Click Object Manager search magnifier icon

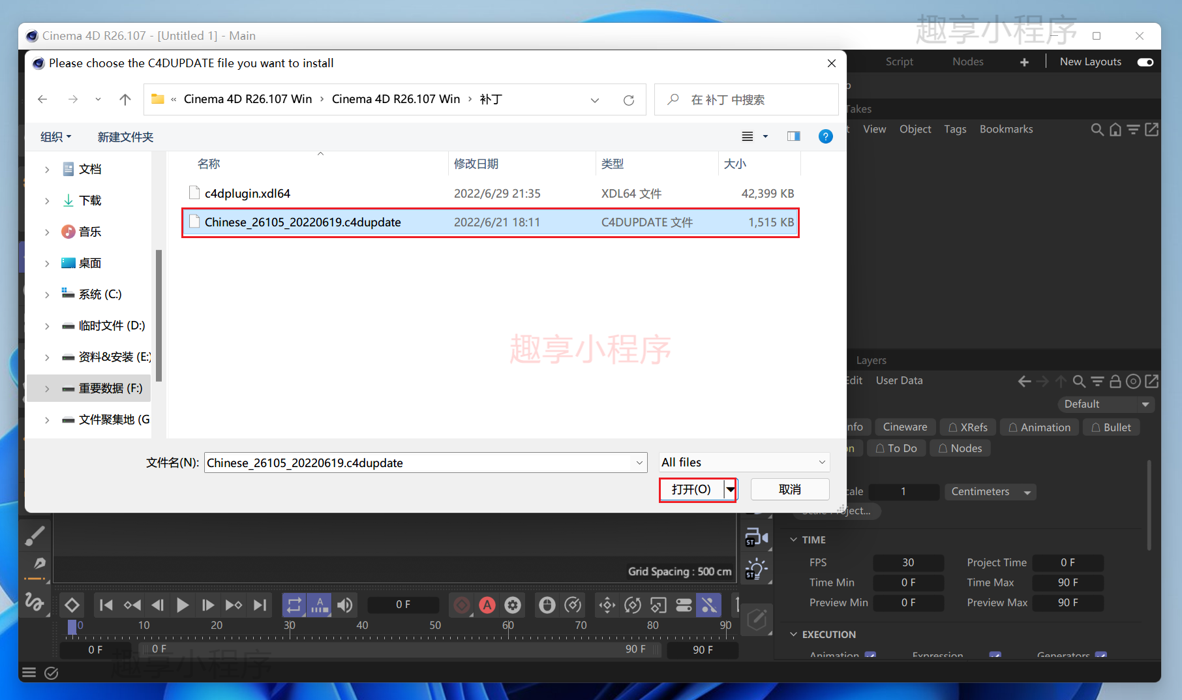[x=1097, y=129]
